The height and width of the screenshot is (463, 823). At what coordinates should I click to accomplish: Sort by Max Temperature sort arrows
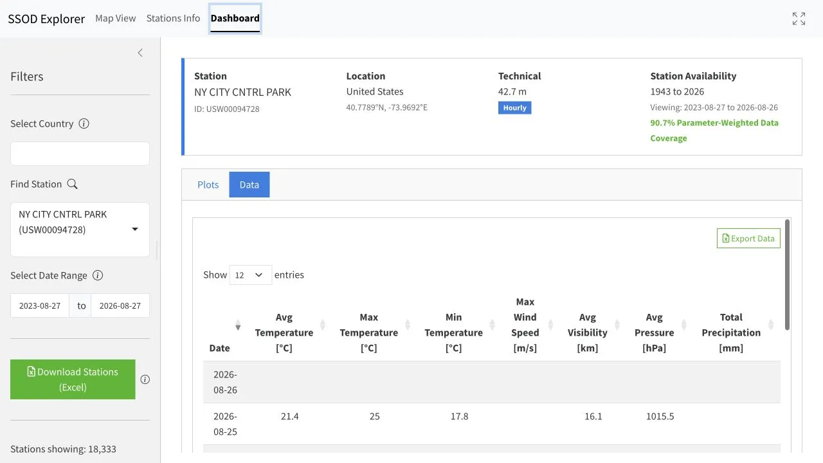click(x=408, y=325)
